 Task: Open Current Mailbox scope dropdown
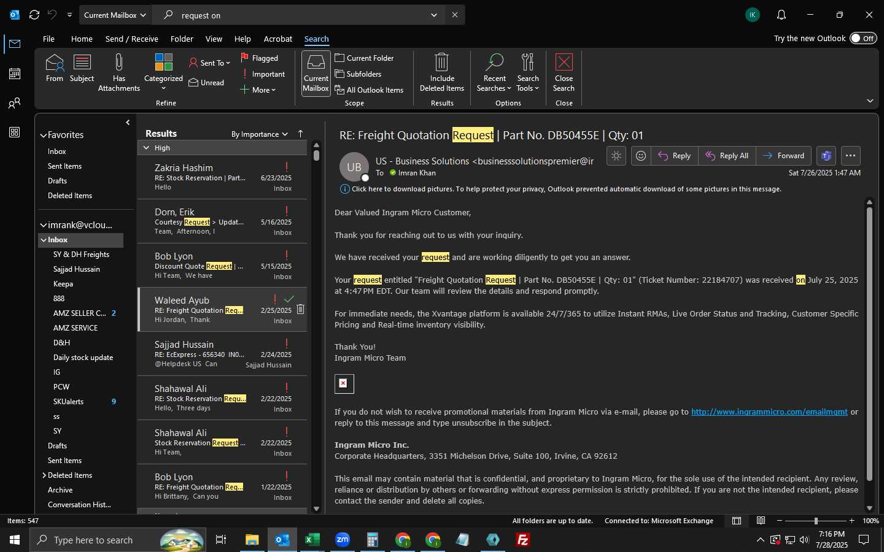pyautogui.click(x=115, y=15)
